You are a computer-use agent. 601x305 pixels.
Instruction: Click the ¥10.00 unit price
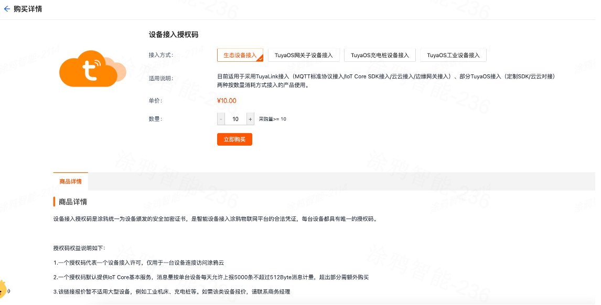(227, 101)
